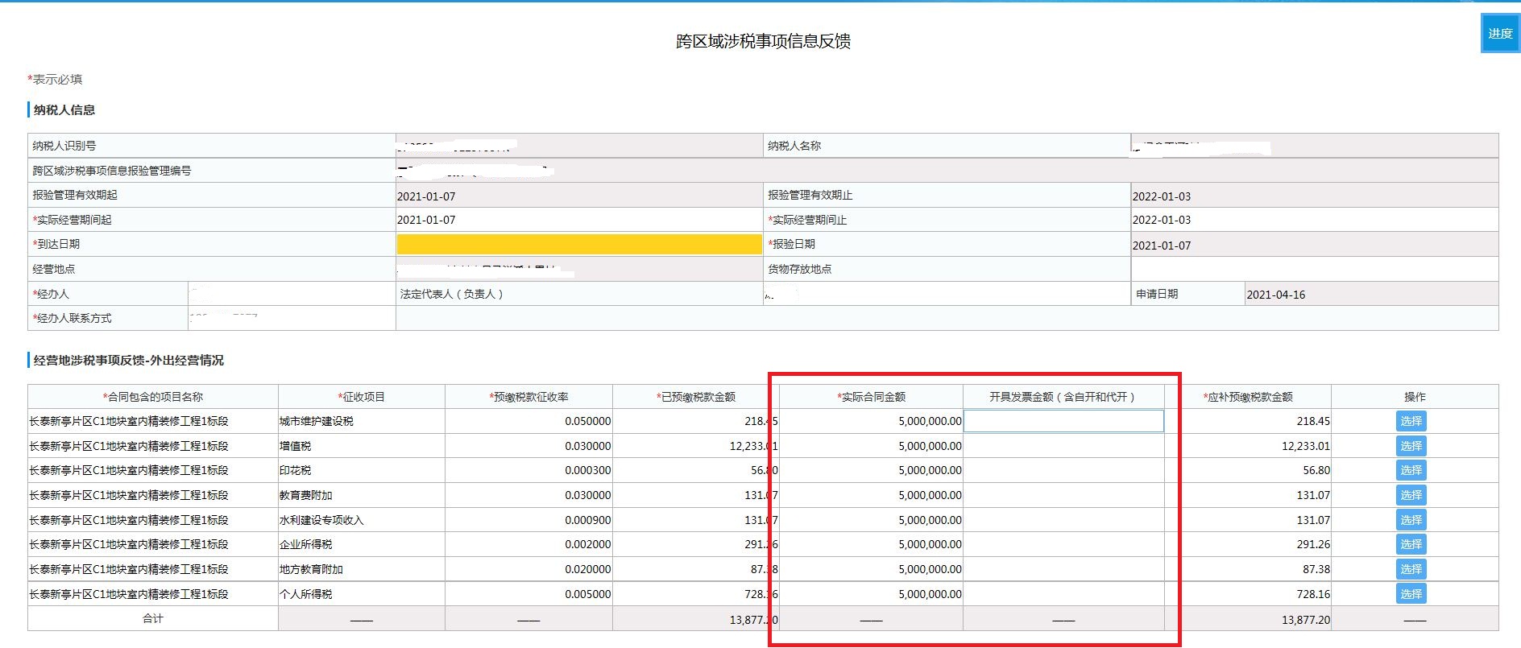Select 选择 on the 教育费附加 row

click(x=1411, y=495)
